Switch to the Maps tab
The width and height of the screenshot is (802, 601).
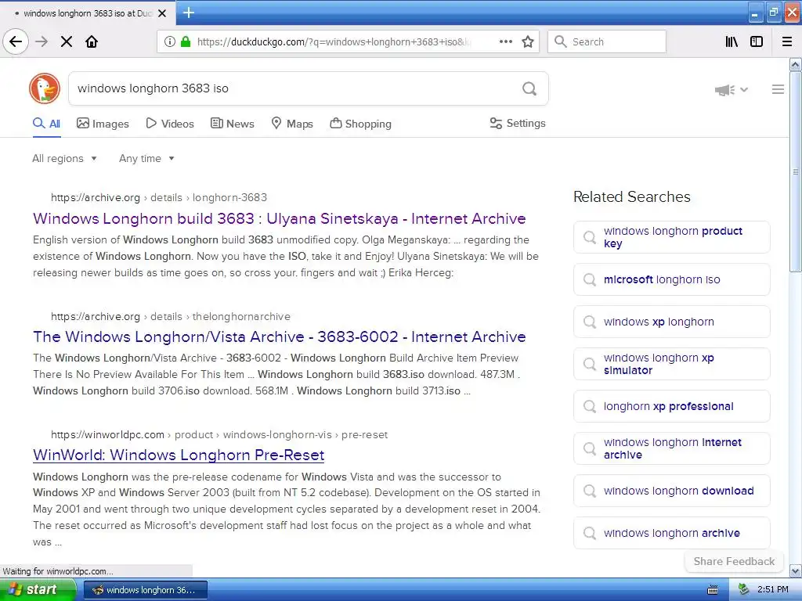click(292, 124)
